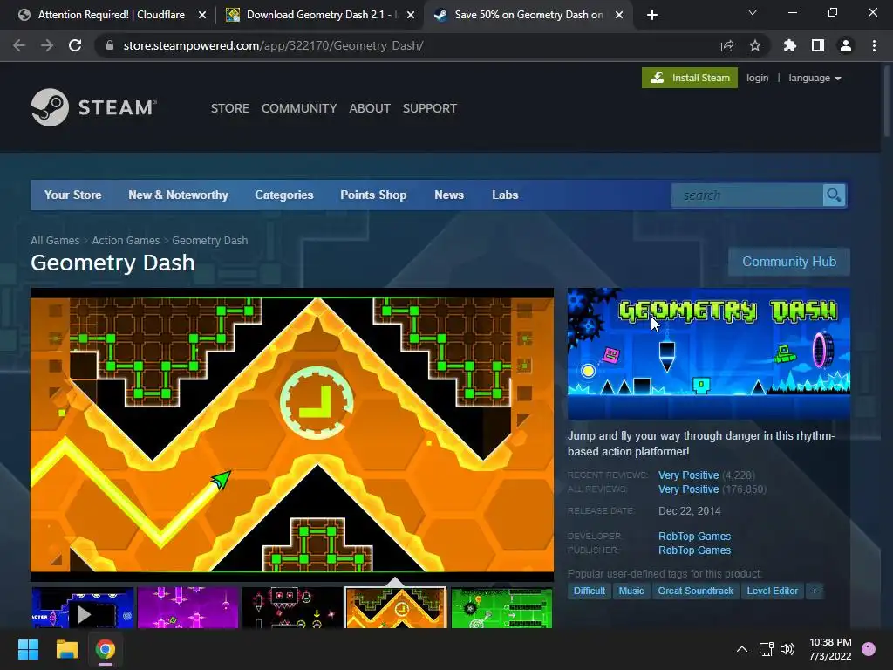This screenshot has height=670, width=893.
Task: Close the Download Geometry Dash 2.1 tab
Action: click(411, 15)
